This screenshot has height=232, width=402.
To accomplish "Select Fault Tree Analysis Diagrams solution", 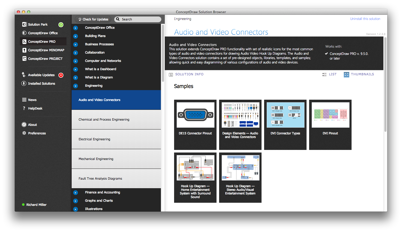I will tap(116, 179).
